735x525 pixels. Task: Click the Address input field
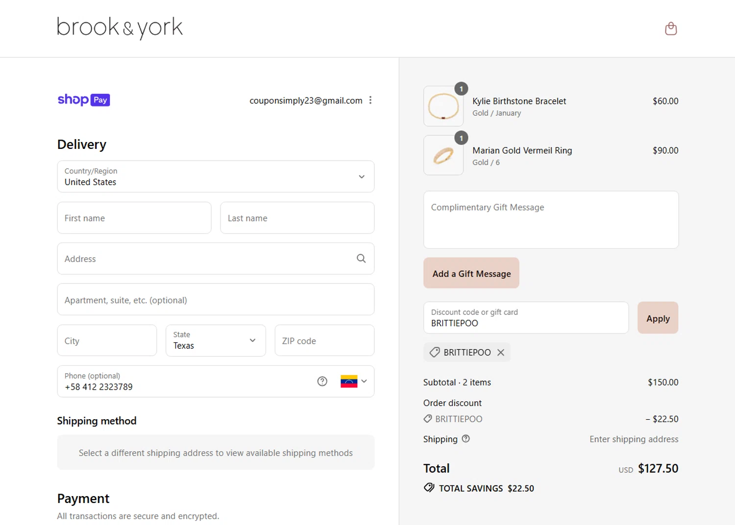point(216,259)
